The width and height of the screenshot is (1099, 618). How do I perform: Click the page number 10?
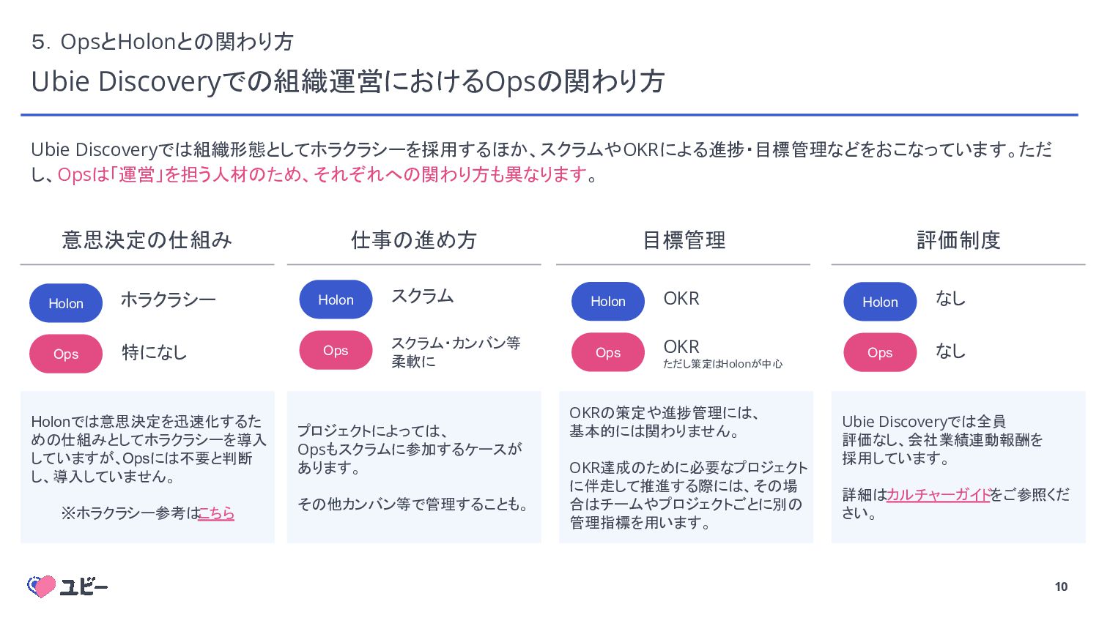coord(1061,587)
